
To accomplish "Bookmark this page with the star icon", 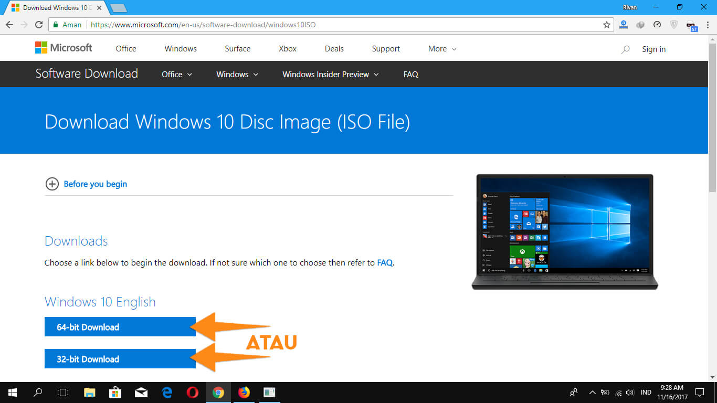I will (x=607, y=25).
